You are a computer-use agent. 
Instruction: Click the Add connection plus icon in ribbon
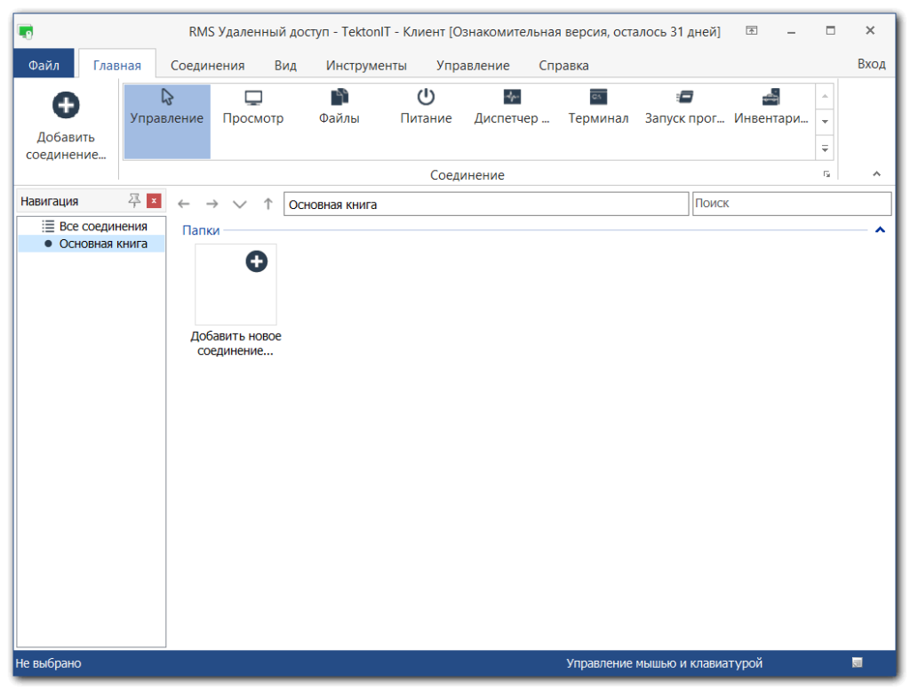(67, 106)
